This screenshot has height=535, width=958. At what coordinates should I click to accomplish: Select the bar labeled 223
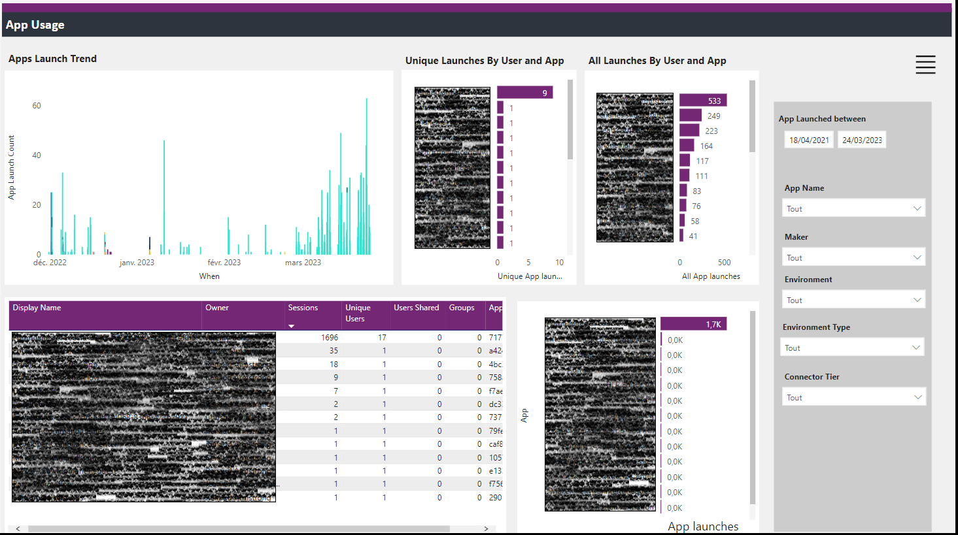689,131
